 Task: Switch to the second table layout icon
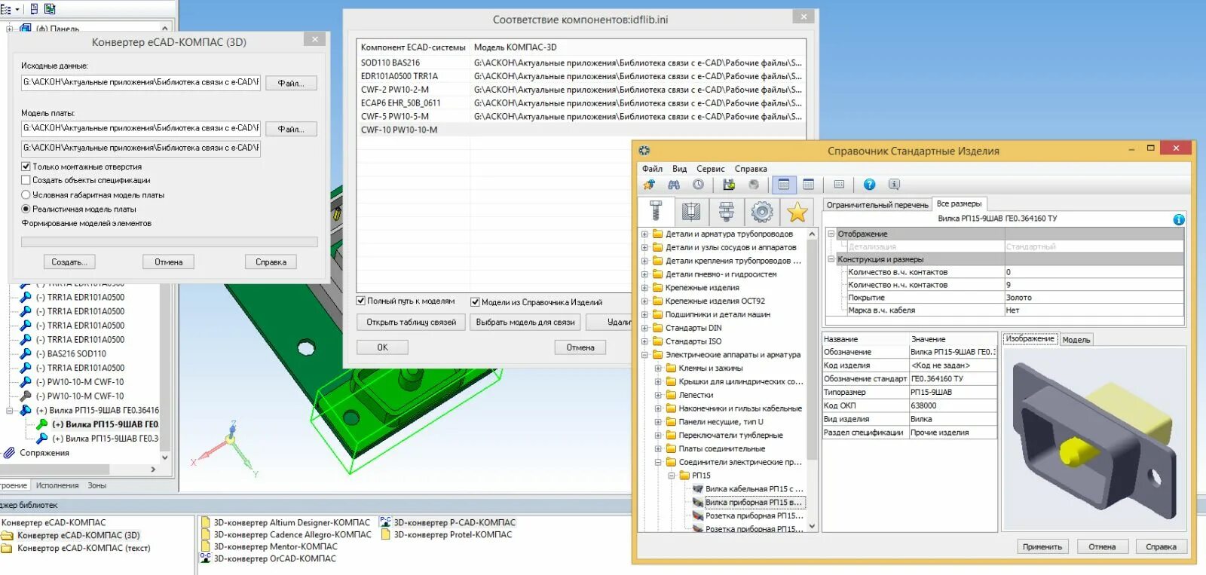tap(809, 185)
